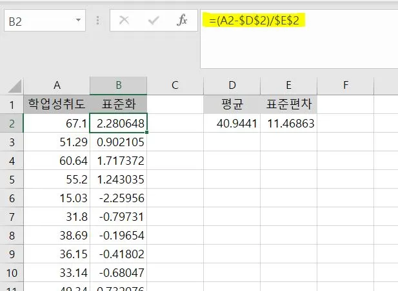Select column A header
This screenshot has width=398, height=291.
pyautogui.click(x=57, y=86)
